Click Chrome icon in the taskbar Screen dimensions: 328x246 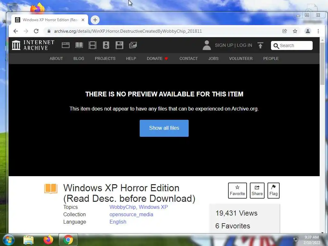point(68,240)
